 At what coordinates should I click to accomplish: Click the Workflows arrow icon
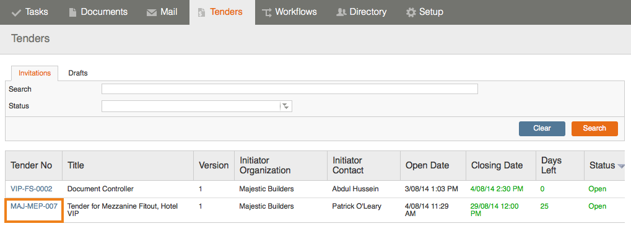[x=267, y=13]
